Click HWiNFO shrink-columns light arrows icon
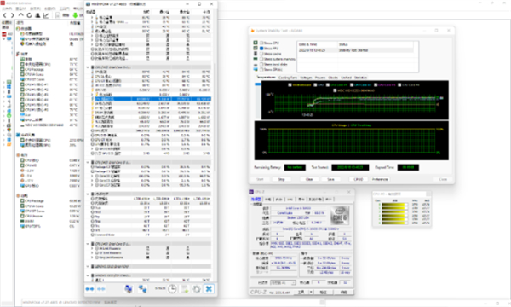 pos(101,289)
